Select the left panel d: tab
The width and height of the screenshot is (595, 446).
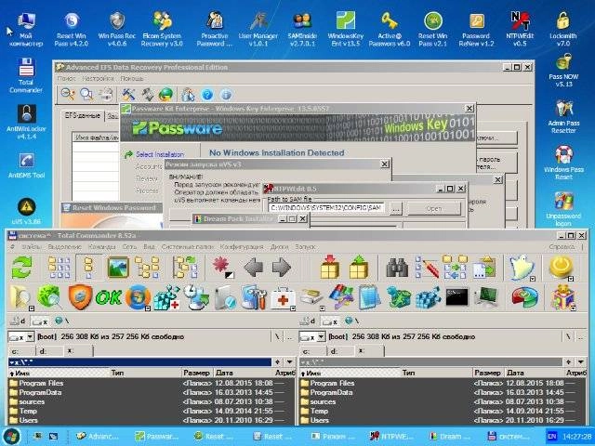coord(49,351)
